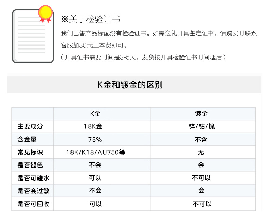
Task: Click the 是否可回收 row label
Action: point(33,204)
